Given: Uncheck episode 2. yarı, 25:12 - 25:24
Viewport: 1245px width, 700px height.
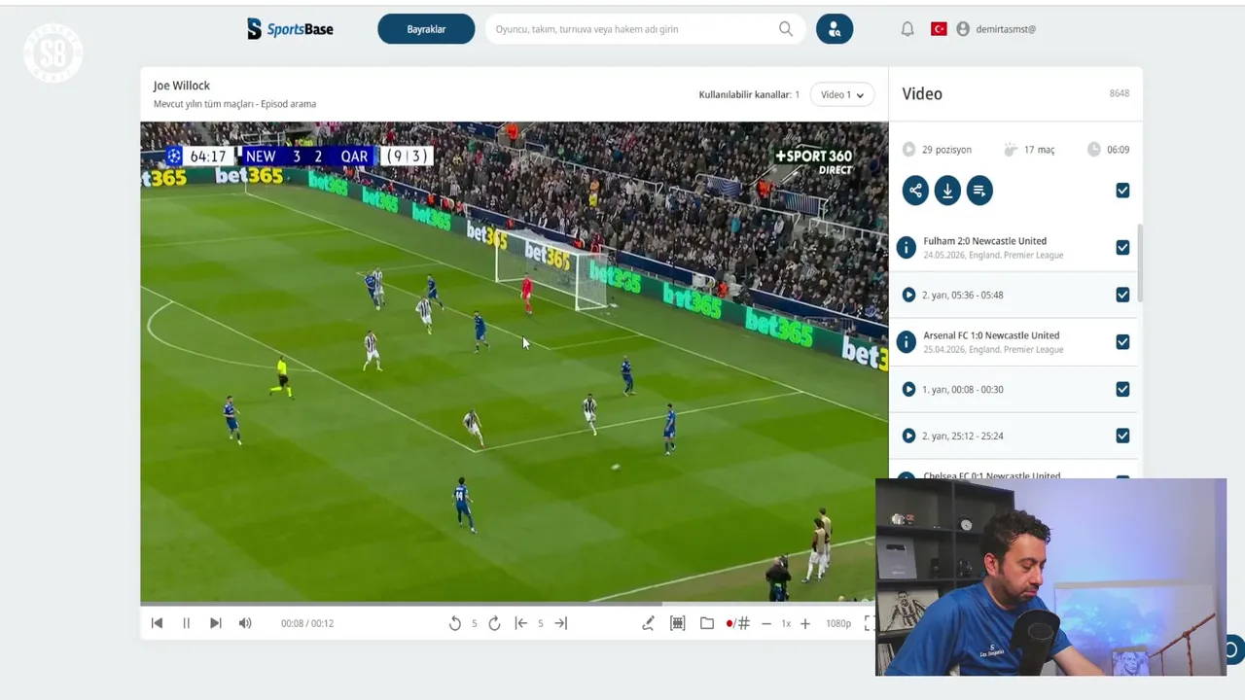Looking at the screenshot, I should pyautogui.click(x=1122, y=436).
